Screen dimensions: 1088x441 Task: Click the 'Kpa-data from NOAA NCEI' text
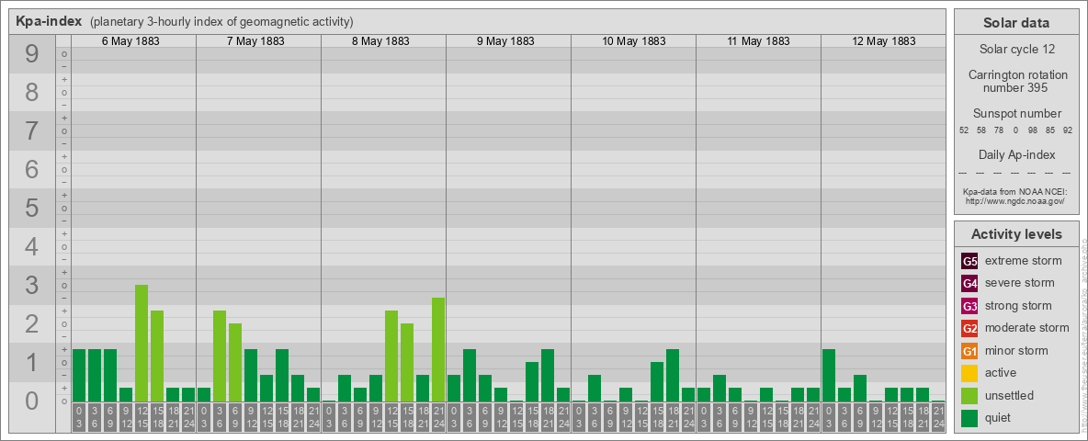1014,192
